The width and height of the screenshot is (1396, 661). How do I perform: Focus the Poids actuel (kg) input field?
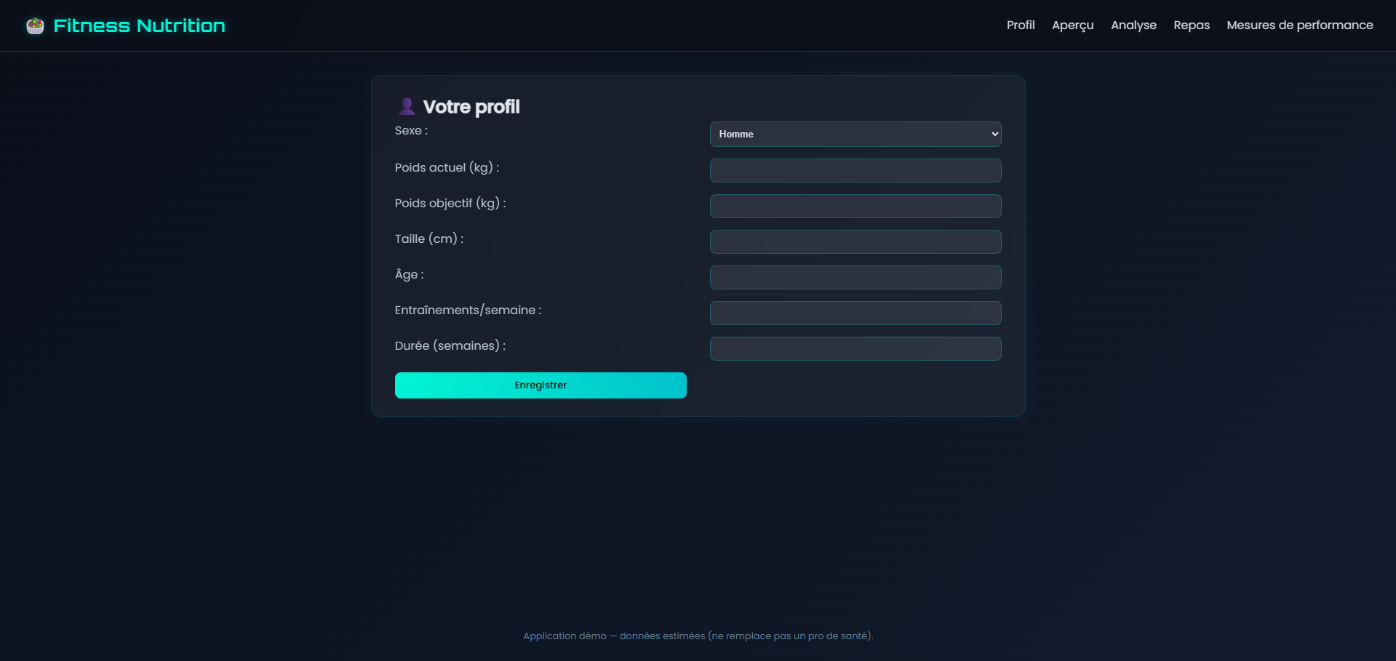pos(855,171)
